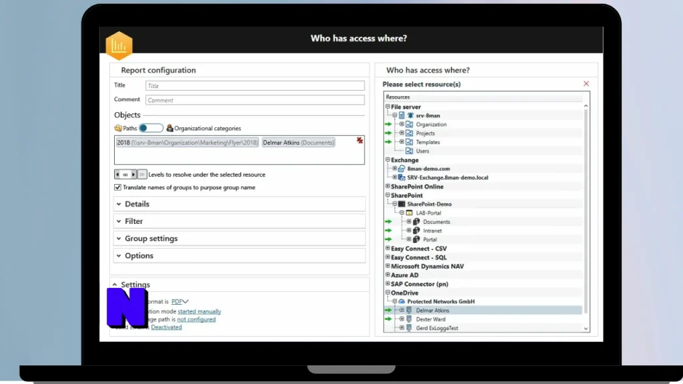This screenshot has height=384, width=683.
Task: Expand the Filter section
Action: (239, 221)
